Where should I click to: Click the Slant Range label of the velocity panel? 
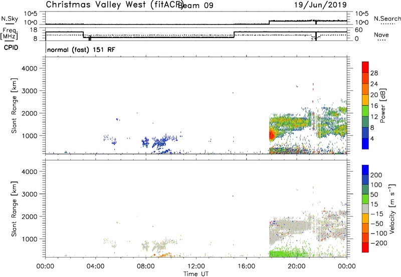coord(14,209)
